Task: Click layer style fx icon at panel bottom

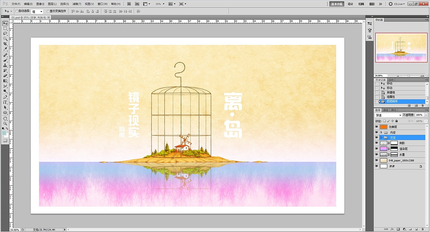Action: coord(392,229)
